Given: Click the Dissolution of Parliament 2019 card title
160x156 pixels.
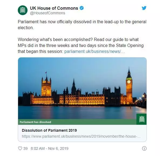Looking at the screenshot, I should click(x=49, y=130).
